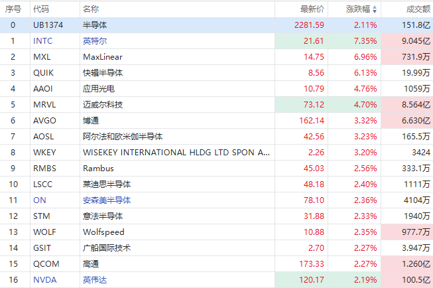Open the INTC ticker link
Screen dimensions: 433x288
pos(43,41)
